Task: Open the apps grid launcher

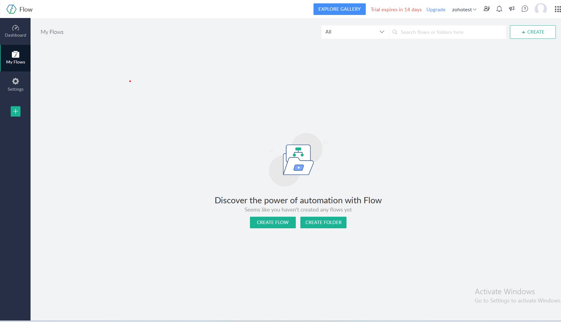Action: 558,9
